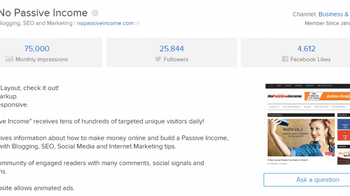The image size is (350, 196).
Task: Click the bar chart Monthly Impressions icon
Action: pyautogui.click(x=10, y=59)
